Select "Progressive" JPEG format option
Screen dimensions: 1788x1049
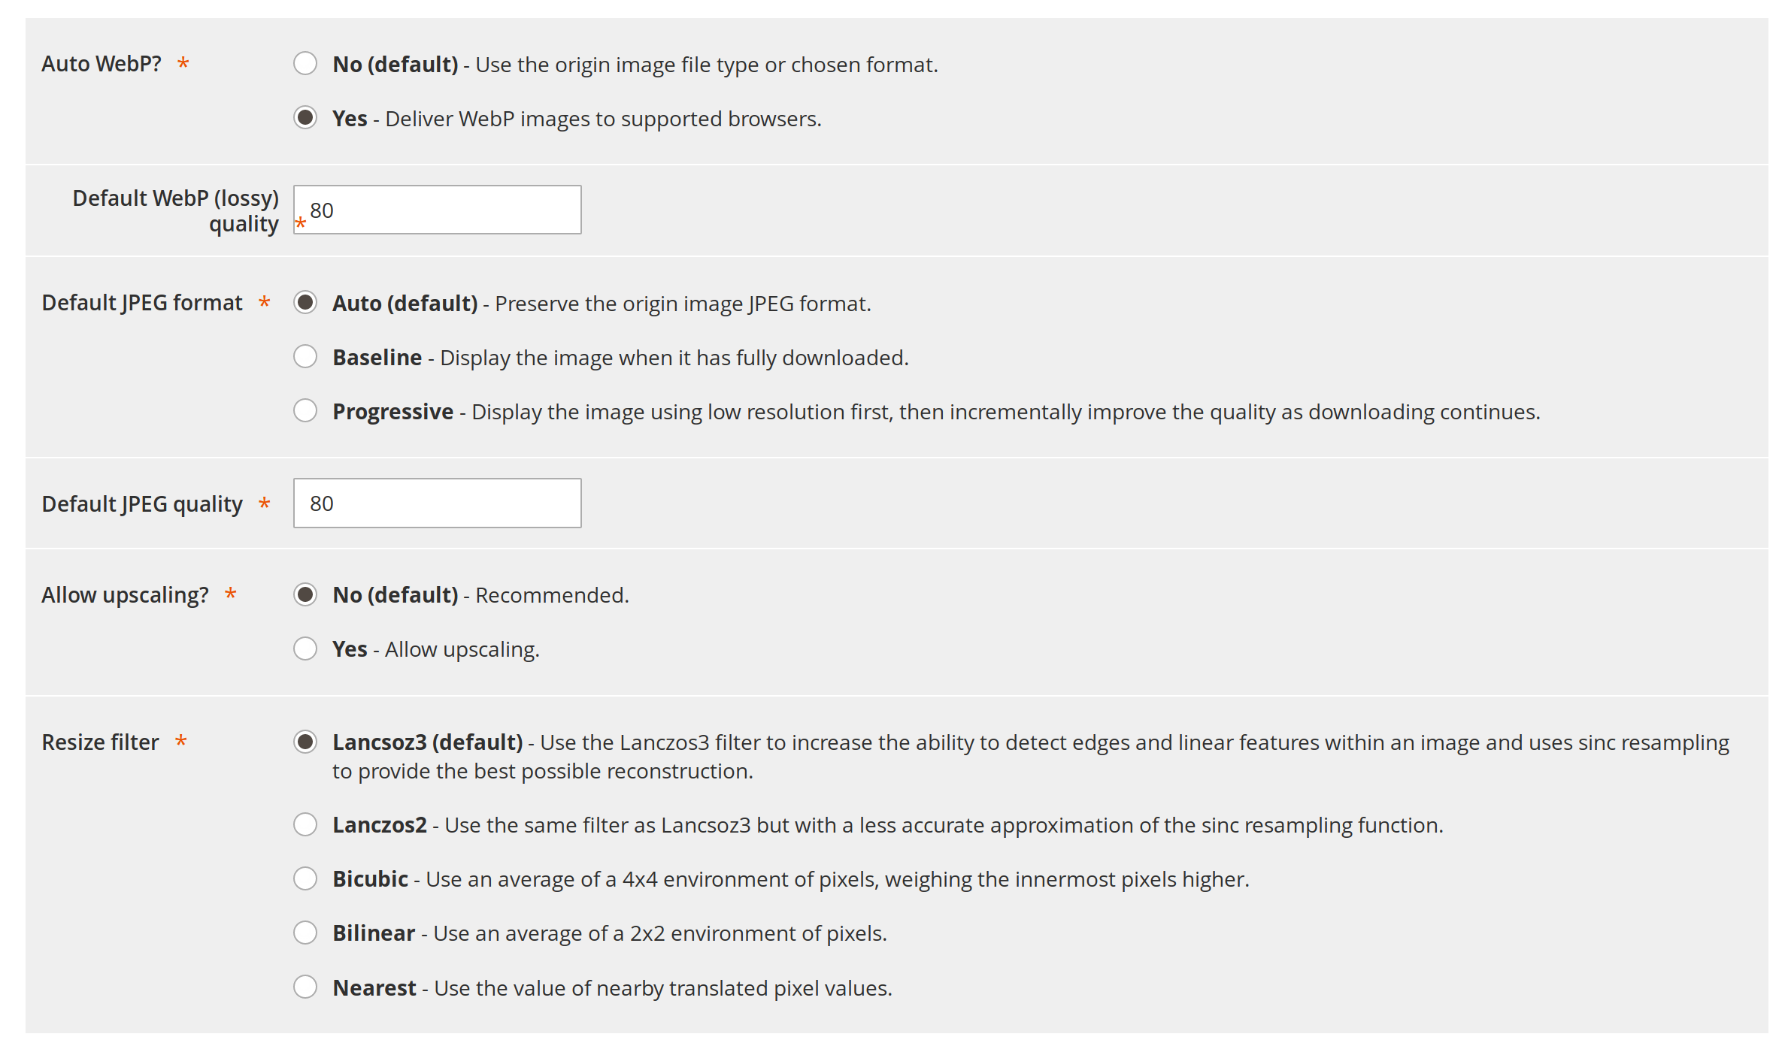pyautogui.click(x=305, y=411)
